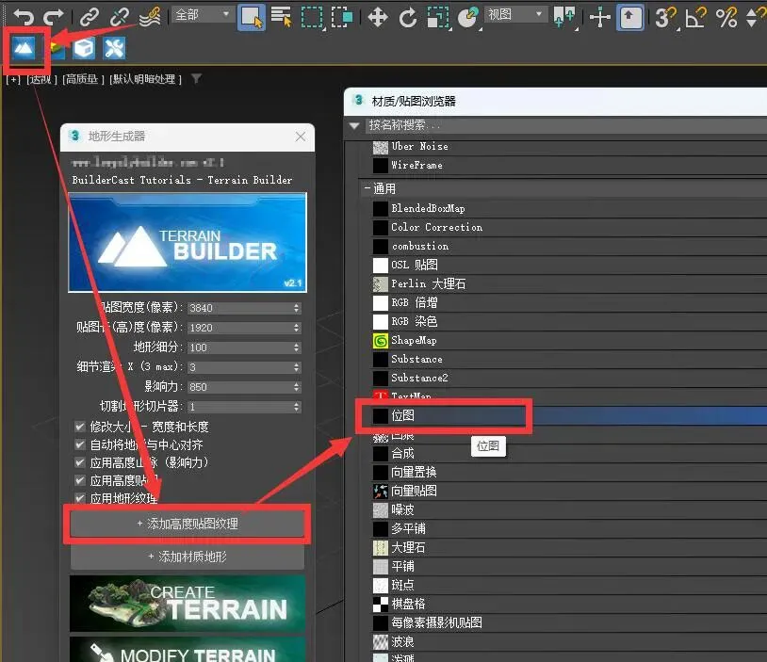Uncheck 自动将地形与中心对齐 checkbox
Screen dimensions: 767x662
80,444
